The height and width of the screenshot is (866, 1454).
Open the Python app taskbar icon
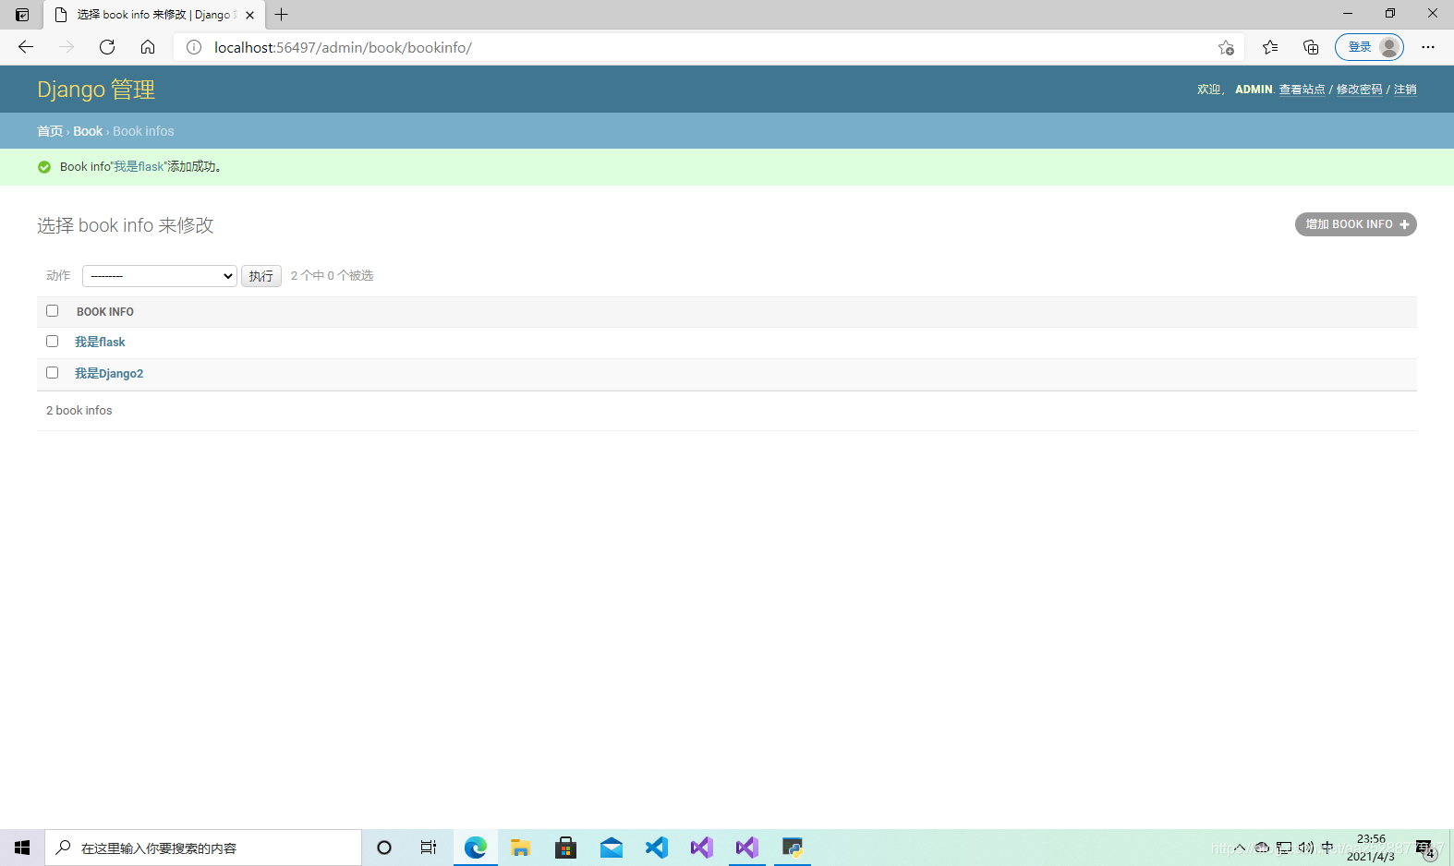click(793, 848)
